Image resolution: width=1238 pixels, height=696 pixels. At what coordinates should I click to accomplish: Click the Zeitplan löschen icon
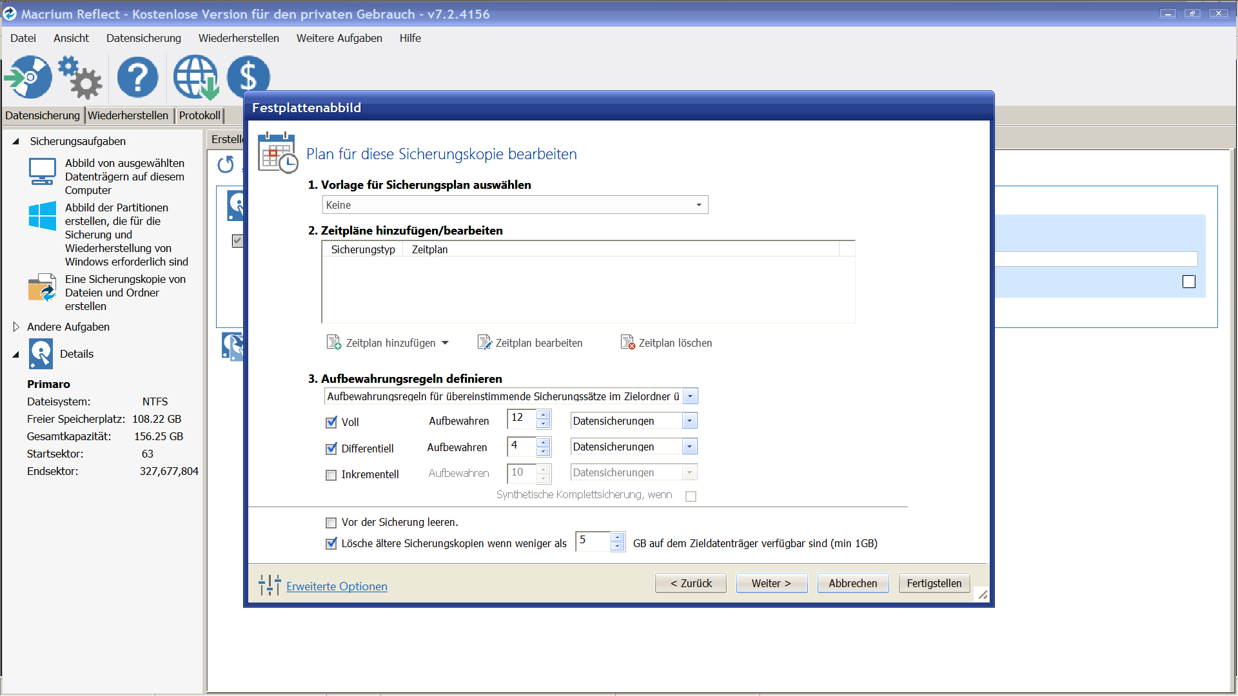click(x=627, y=342)
